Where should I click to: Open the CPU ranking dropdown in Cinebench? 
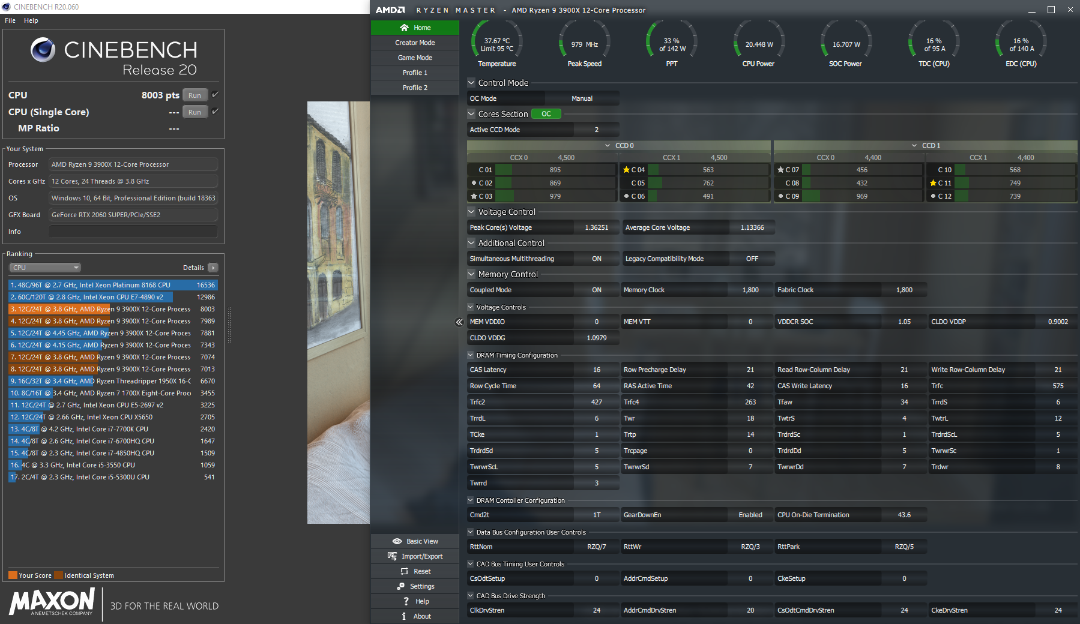tap(45, 268)
